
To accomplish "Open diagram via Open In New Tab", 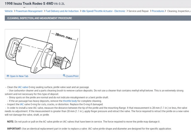I will click(x=19, y=76).
